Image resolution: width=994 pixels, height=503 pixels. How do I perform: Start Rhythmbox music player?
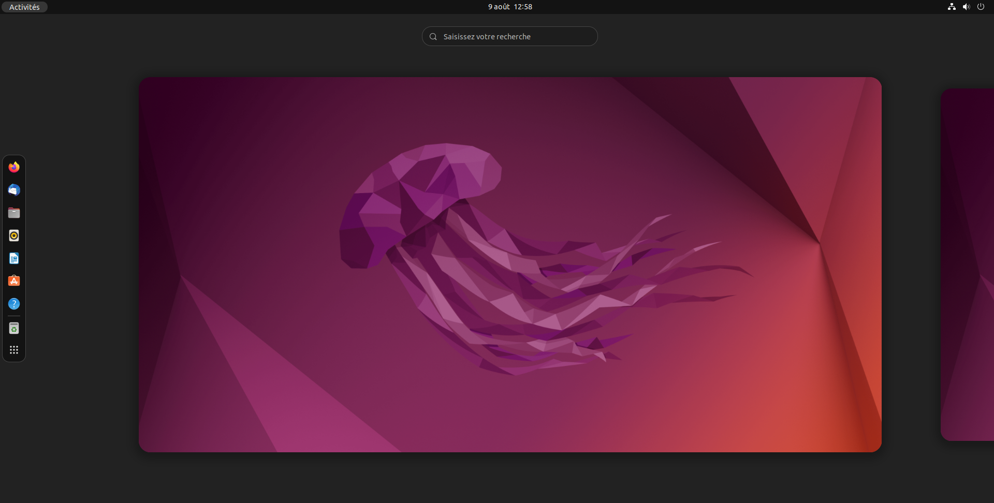tap(14, 235)
